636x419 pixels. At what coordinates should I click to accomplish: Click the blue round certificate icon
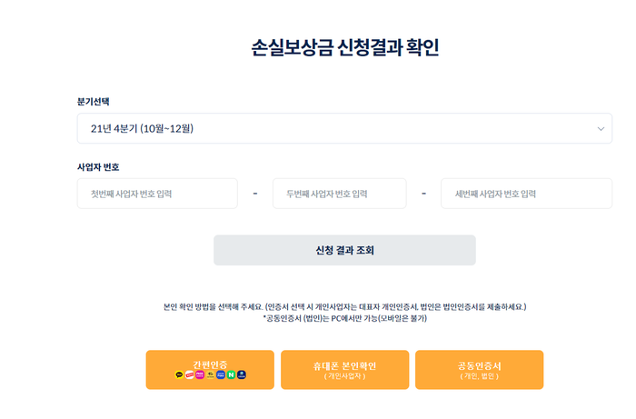221,374
